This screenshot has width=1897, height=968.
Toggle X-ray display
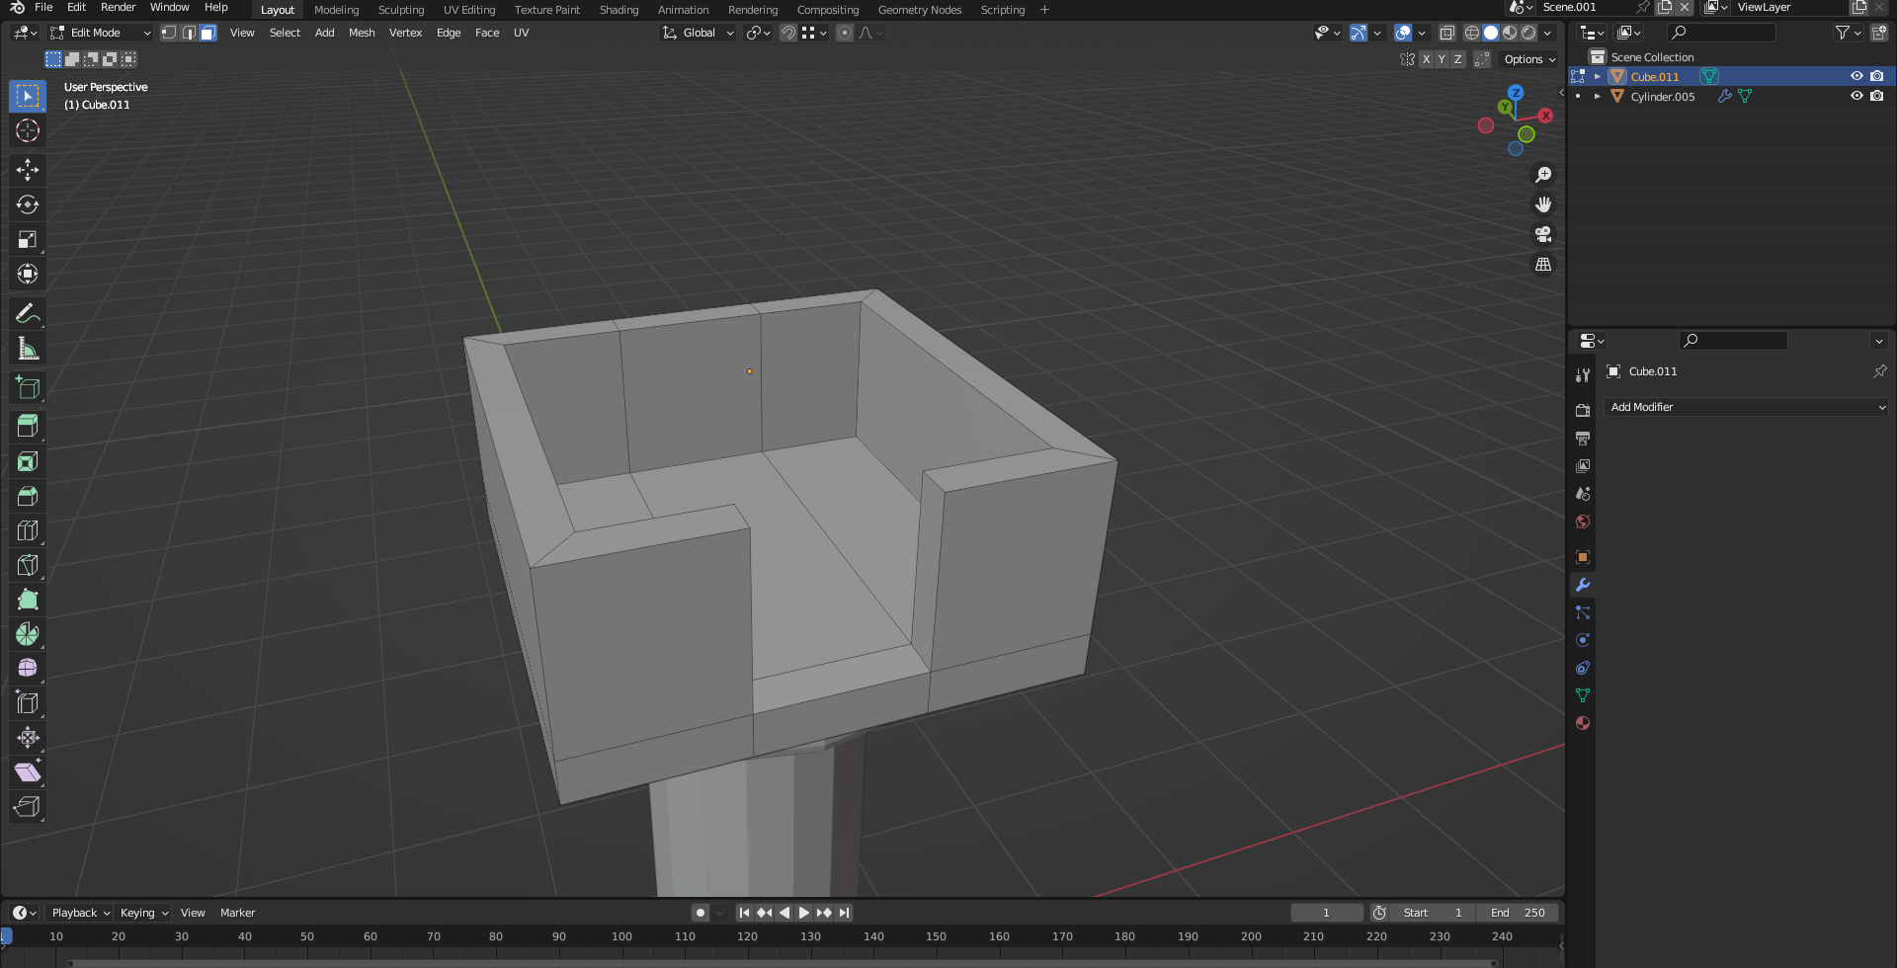point(1446,33)
